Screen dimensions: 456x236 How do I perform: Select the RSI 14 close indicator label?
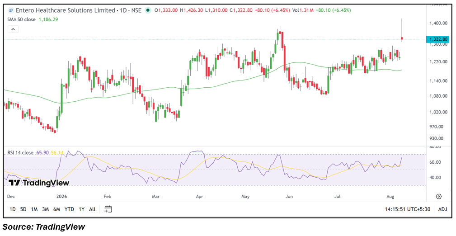(x=20, y=152)
